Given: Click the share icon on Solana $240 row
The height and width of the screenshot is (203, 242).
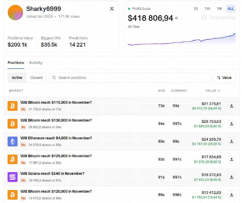Looking at the screenshot, I should [231, 177].
